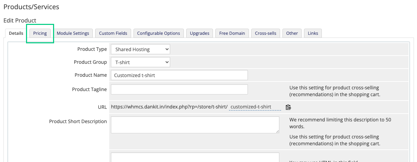Switch to the Cross-sells tab
Image resolution: width=417 pixels, height=162 pixels.
(266, 33)
